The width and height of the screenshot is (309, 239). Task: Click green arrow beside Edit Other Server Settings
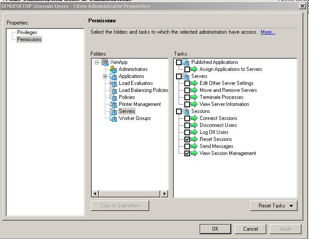(x=194, y=83)
